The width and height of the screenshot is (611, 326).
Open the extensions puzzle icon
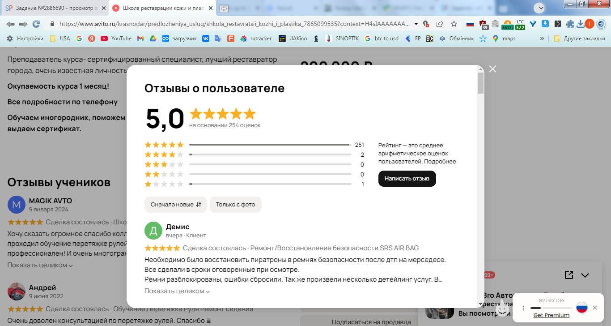pyautogui.click(x=569, y=24)
